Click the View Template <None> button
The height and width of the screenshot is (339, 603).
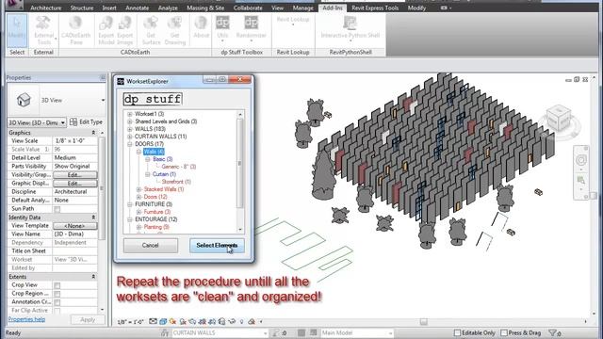pos(75,226)
